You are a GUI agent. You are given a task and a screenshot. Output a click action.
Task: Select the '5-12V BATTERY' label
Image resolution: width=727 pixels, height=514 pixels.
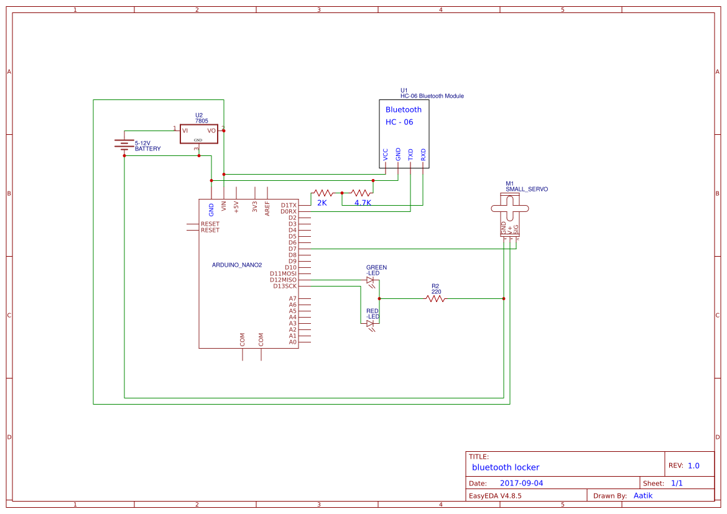(148, 146)
